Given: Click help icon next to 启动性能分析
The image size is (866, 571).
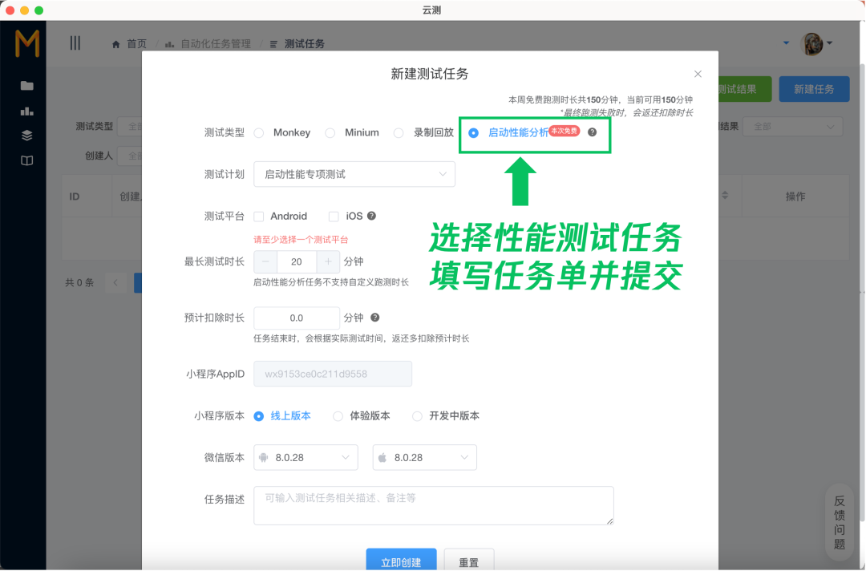Looking at the screenshot, I should pyautogui.click(x=592, y=132).
